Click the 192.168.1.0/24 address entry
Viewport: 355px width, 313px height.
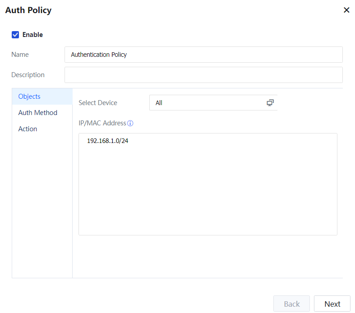click(x=107, y=141)
